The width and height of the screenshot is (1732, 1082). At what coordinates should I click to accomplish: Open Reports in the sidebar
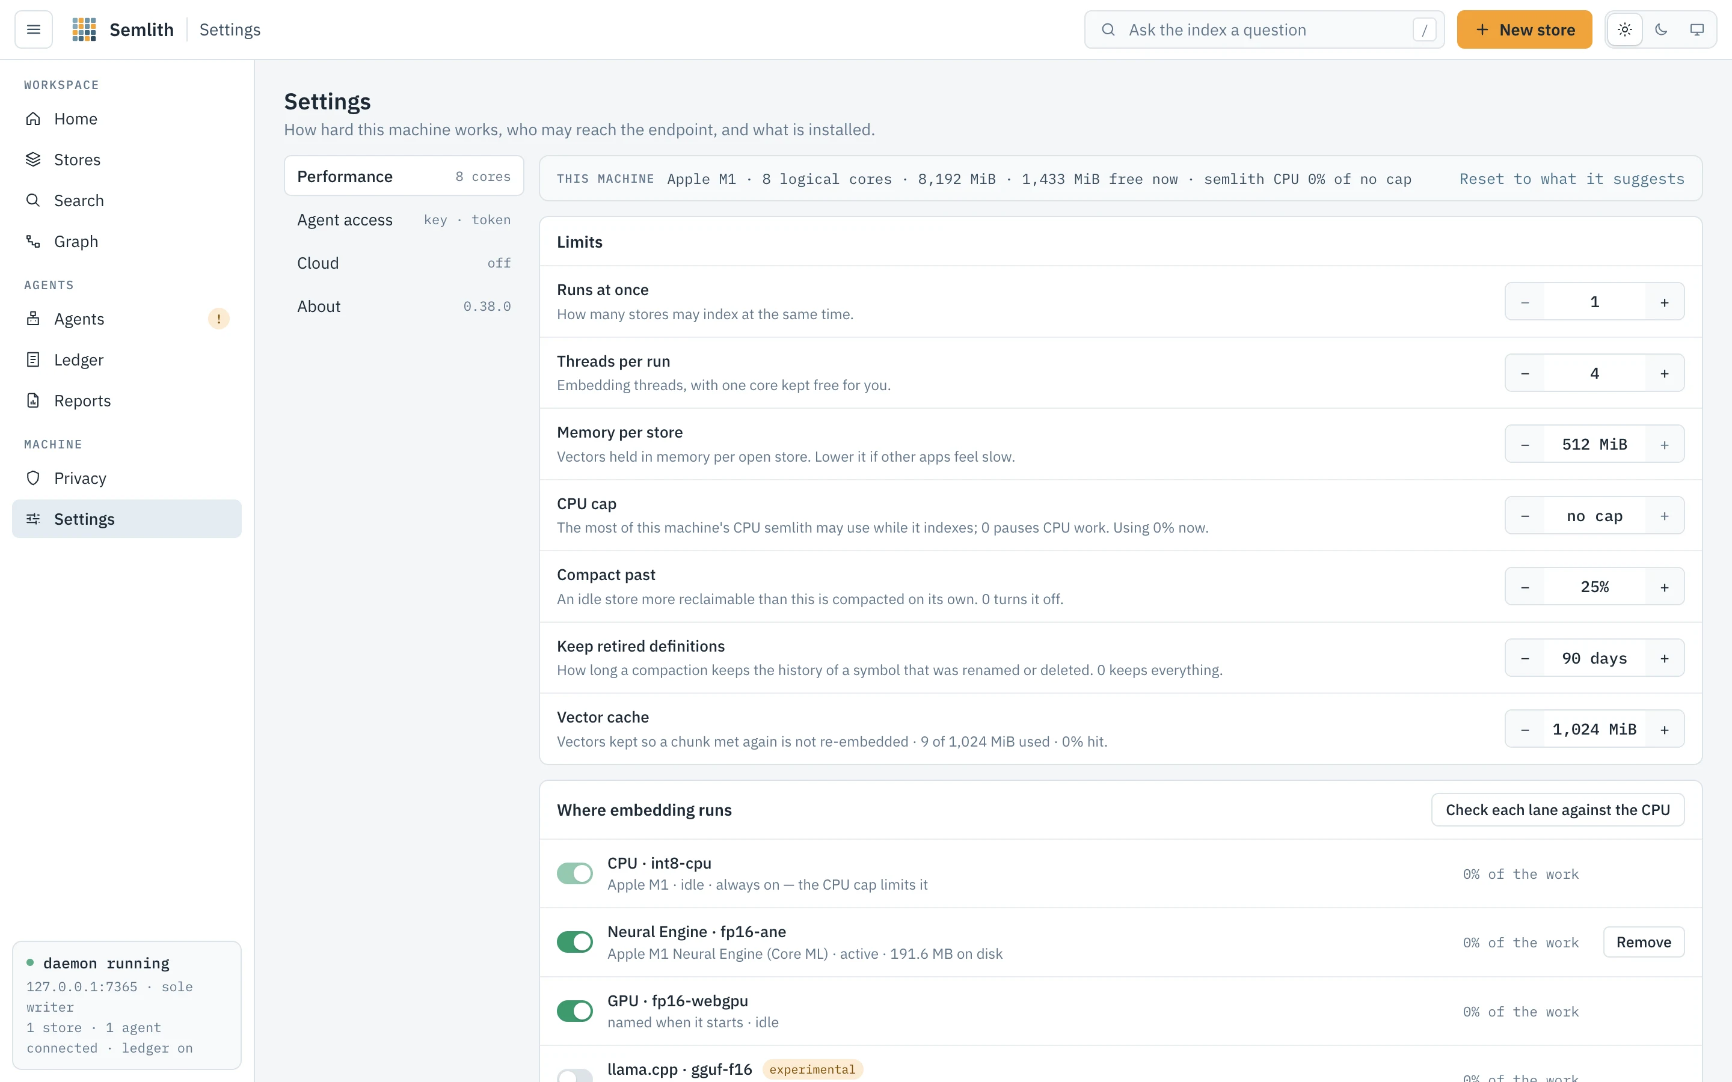click(127, 401)
